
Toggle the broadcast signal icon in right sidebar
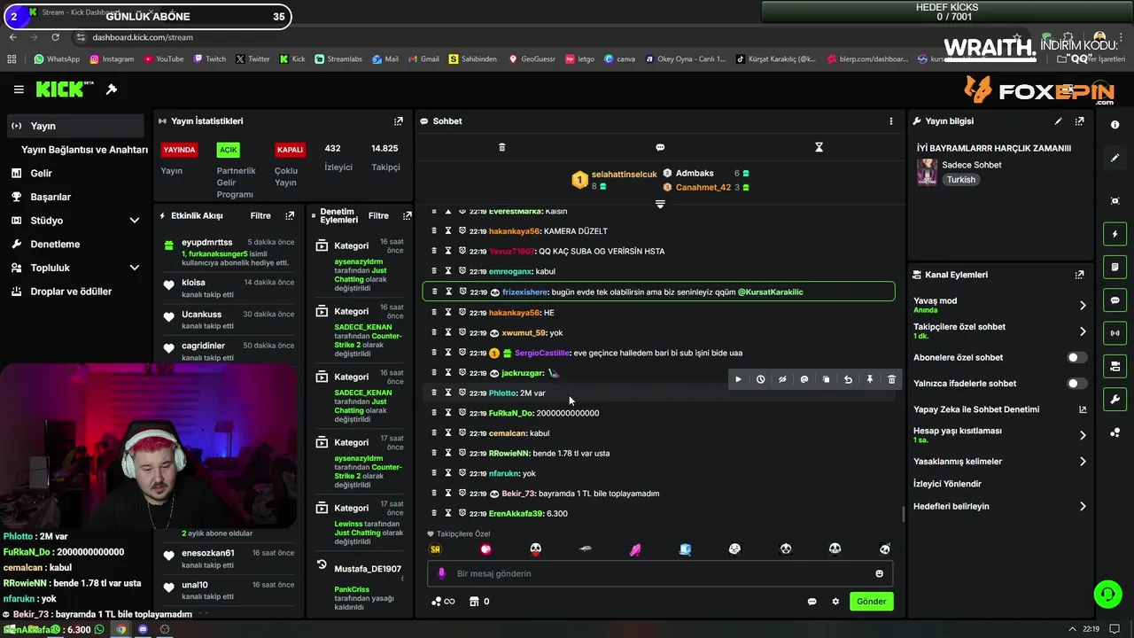[1115, 333]
